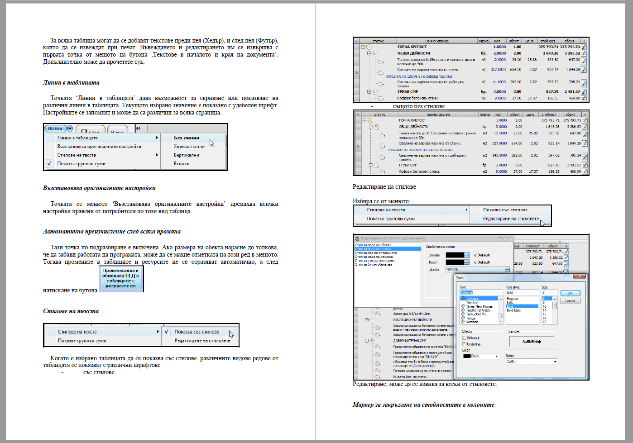Open the Линии в таблицата submenu
The height and width of the screenshot is (443, 633).
(102, 138)
